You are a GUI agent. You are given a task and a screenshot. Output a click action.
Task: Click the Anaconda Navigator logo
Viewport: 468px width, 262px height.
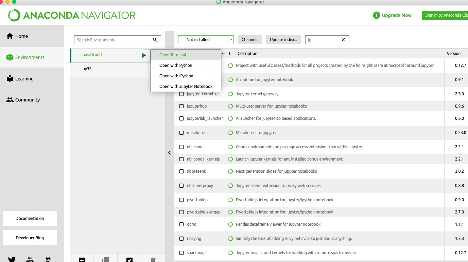pos(72,15)
